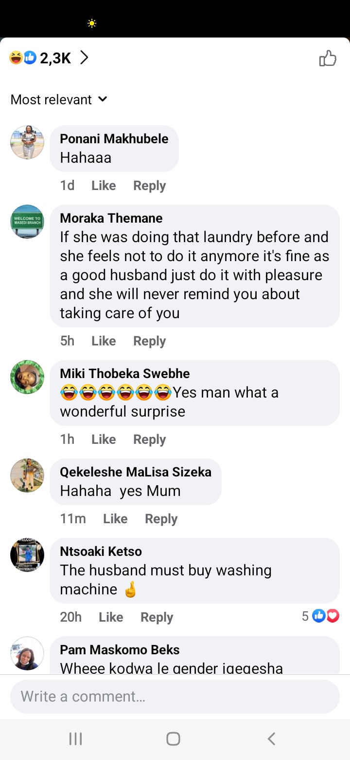Reply to Ponani Makhubele's comment

[x=150, y=186]
